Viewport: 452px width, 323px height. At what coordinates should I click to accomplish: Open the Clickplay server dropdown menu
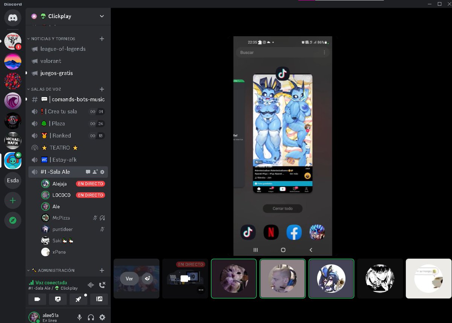(x=102, y=16)
